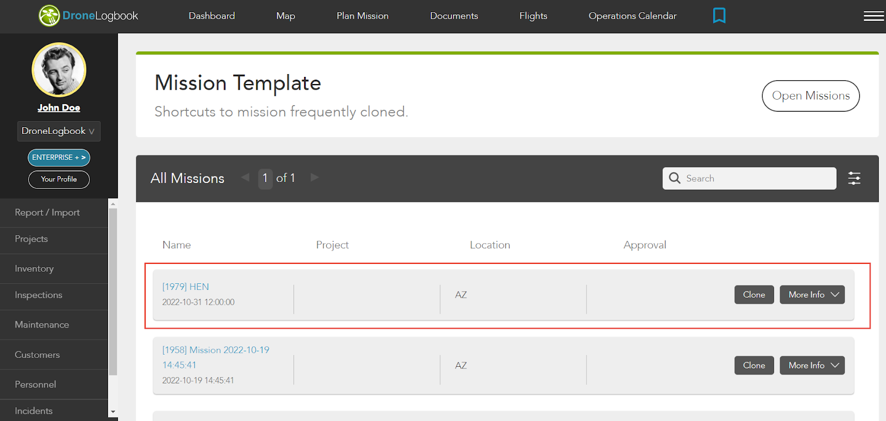Click AZ location in [1979] HEN row

point(461,295)
